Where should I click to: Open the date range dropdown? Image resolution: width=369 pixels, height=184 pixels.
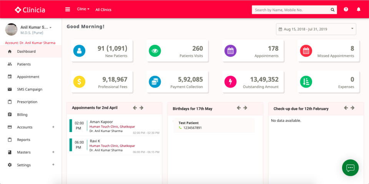316,29
